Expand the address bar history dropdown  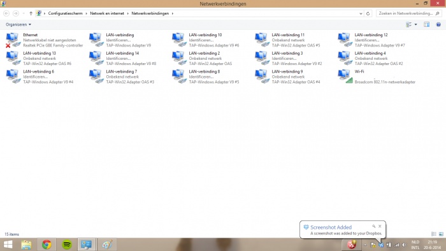[x=361, y=13]
